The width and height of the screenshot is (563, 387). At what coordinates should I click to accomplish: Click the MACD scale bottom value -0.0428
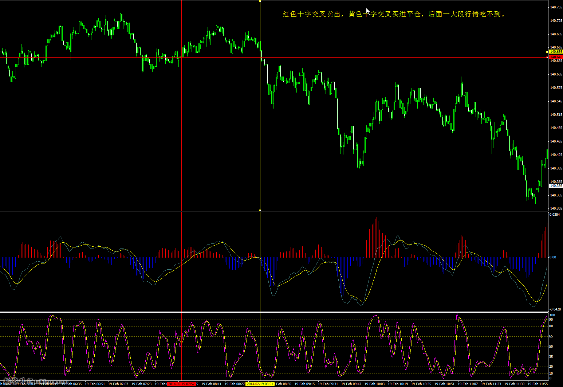click(555, 309)
